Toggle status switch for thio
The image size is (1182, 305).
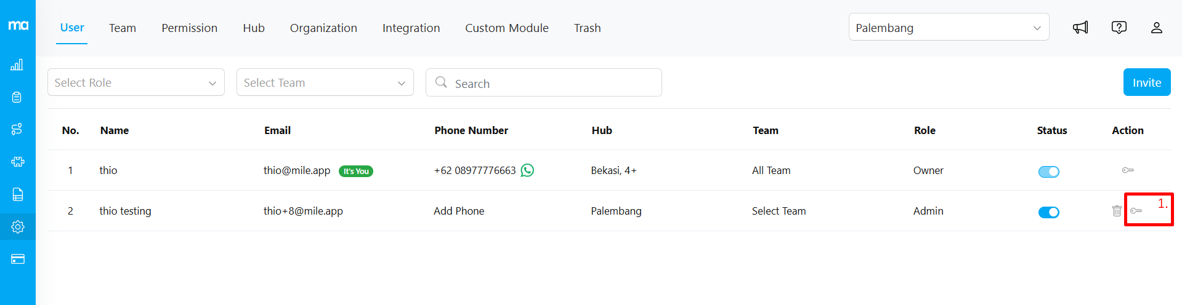[1048, 172]
